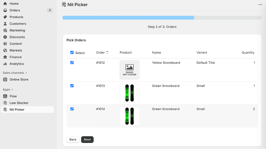Click the Marketing target icon
Screen dimensions: 266x149
[x=5, y=30]
